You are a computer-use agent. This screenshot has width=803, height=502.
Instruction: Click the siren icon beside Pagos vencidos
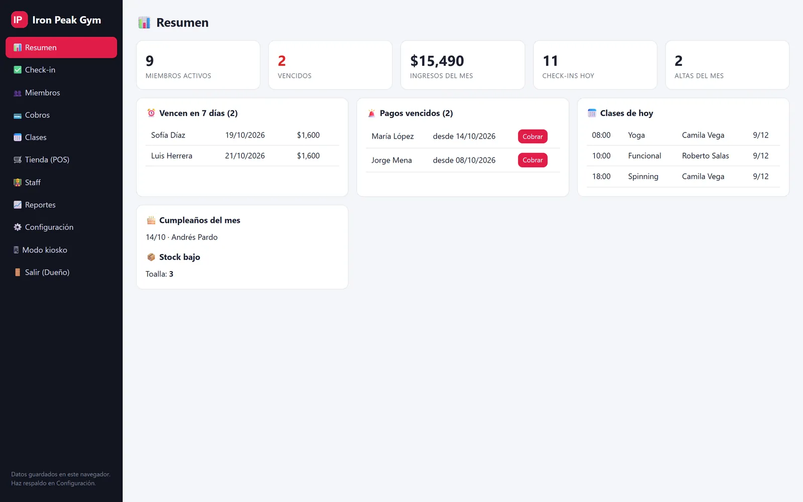tap(371, 113)
